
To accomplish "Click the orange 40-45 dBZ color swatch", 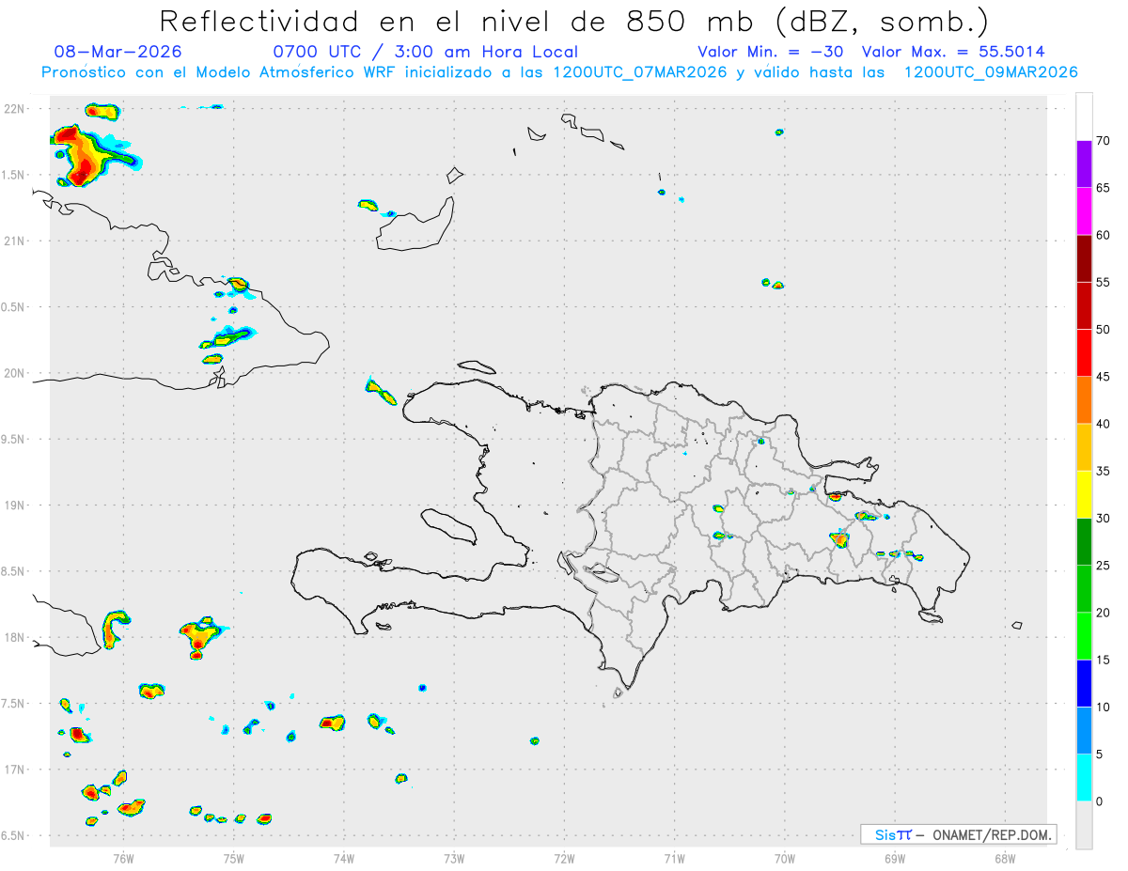I will (1084, 400).
